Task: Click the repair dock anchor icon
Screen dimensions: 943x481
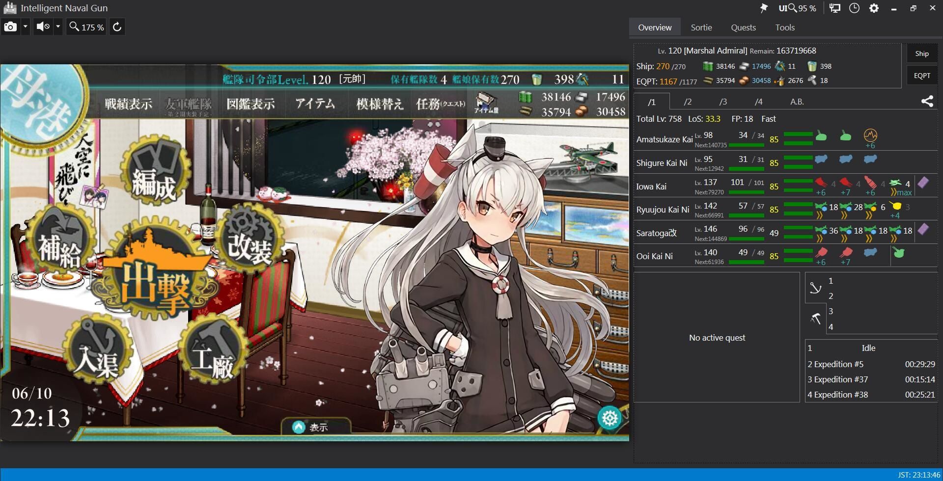Action: pos(815,288)
